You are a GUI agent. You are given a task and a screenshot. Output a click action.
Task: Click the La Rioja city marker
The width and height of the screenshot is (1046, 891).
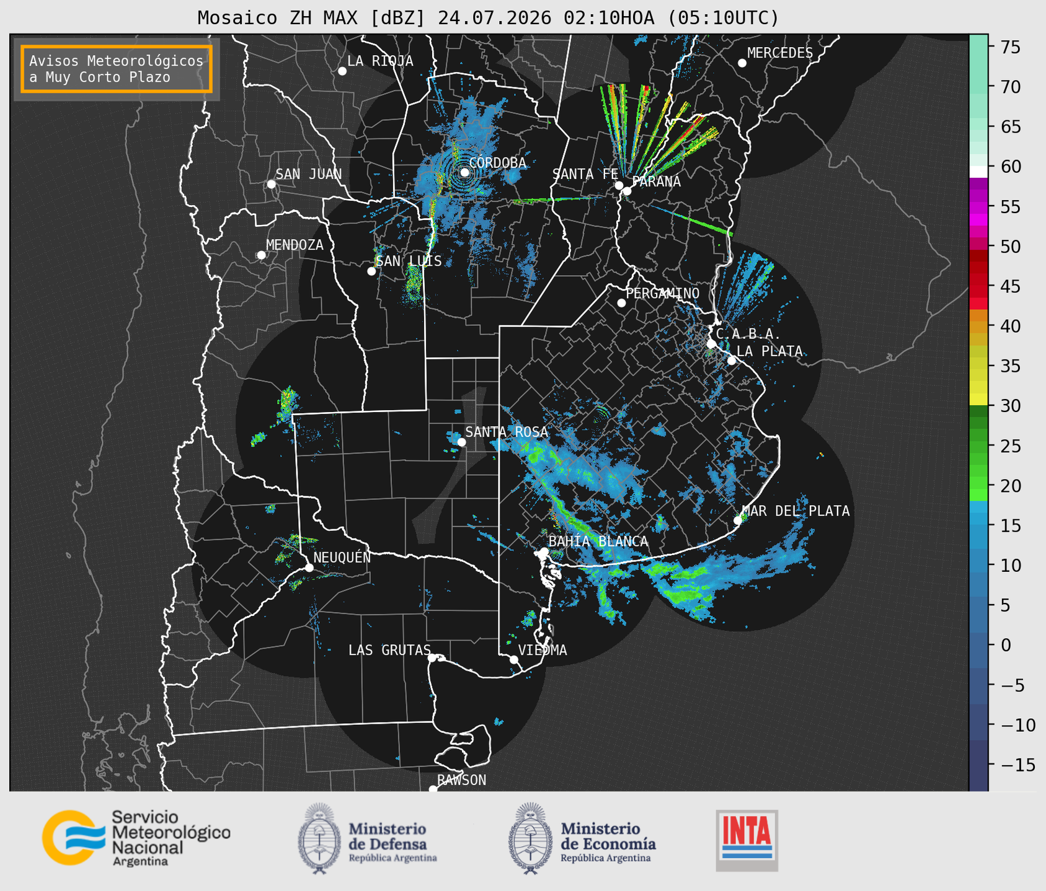pos(342,71)
